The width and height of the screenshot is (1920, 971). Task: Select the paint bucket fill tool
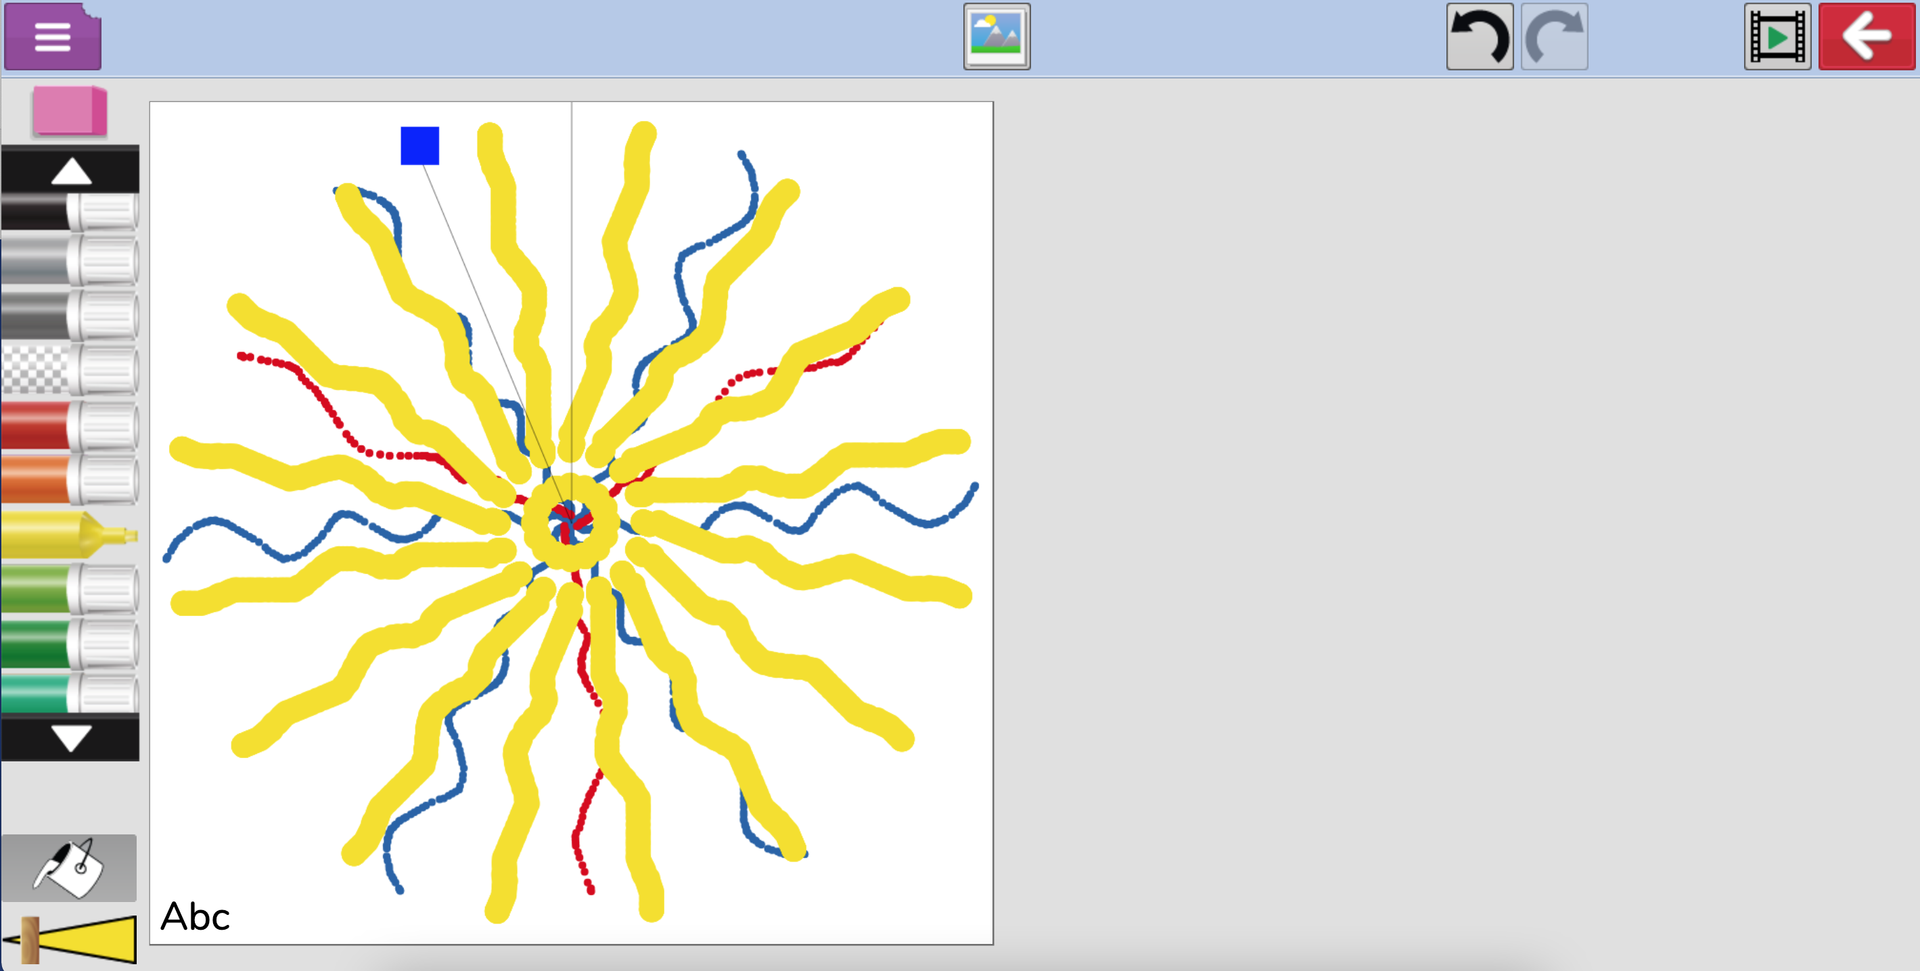click(69, 868)
